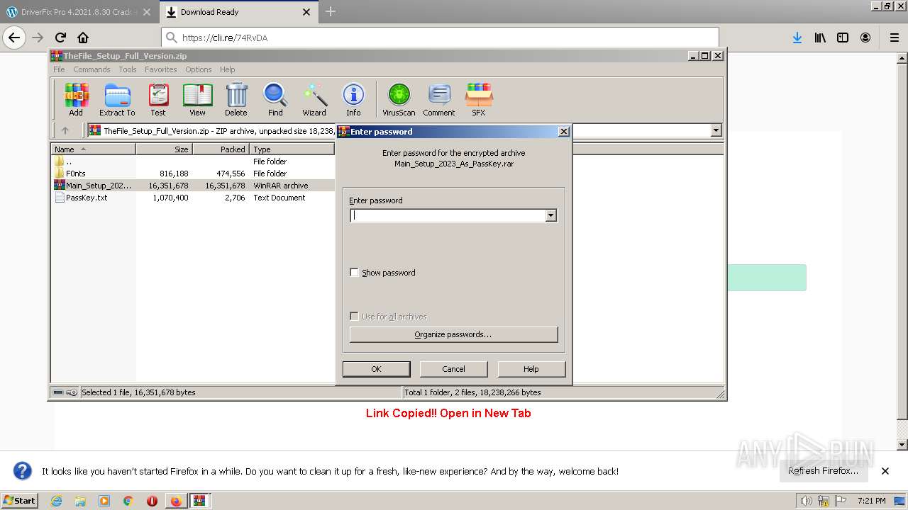This screenshot has width=908, height=510.
Task: Select the parent folder '..' row
Action: click(193, 161)
